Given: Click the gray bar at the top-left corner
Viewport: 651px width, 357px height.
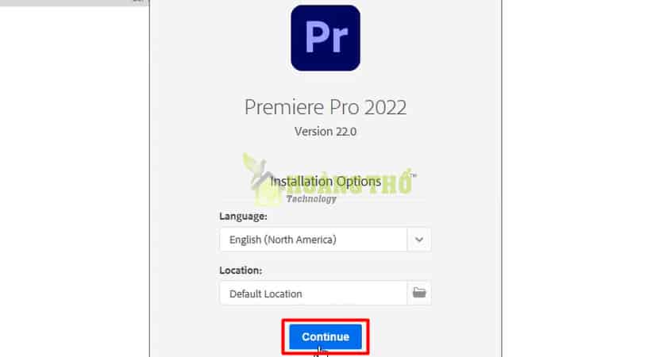Looking at the screenshot, I should 74,2.
